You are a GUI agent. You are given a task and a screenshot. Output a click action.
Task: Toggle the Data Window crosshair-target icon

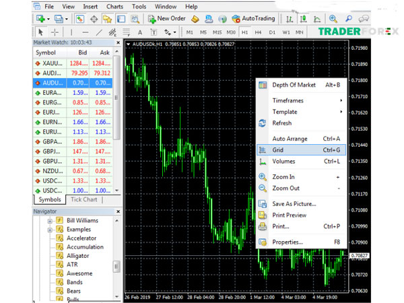94,19
